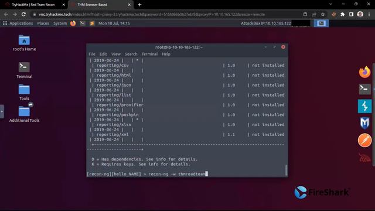The width and height of the screenshot is (375, 211).
Task: Click the recon-ng command prompt line
Action: [147, 174]
